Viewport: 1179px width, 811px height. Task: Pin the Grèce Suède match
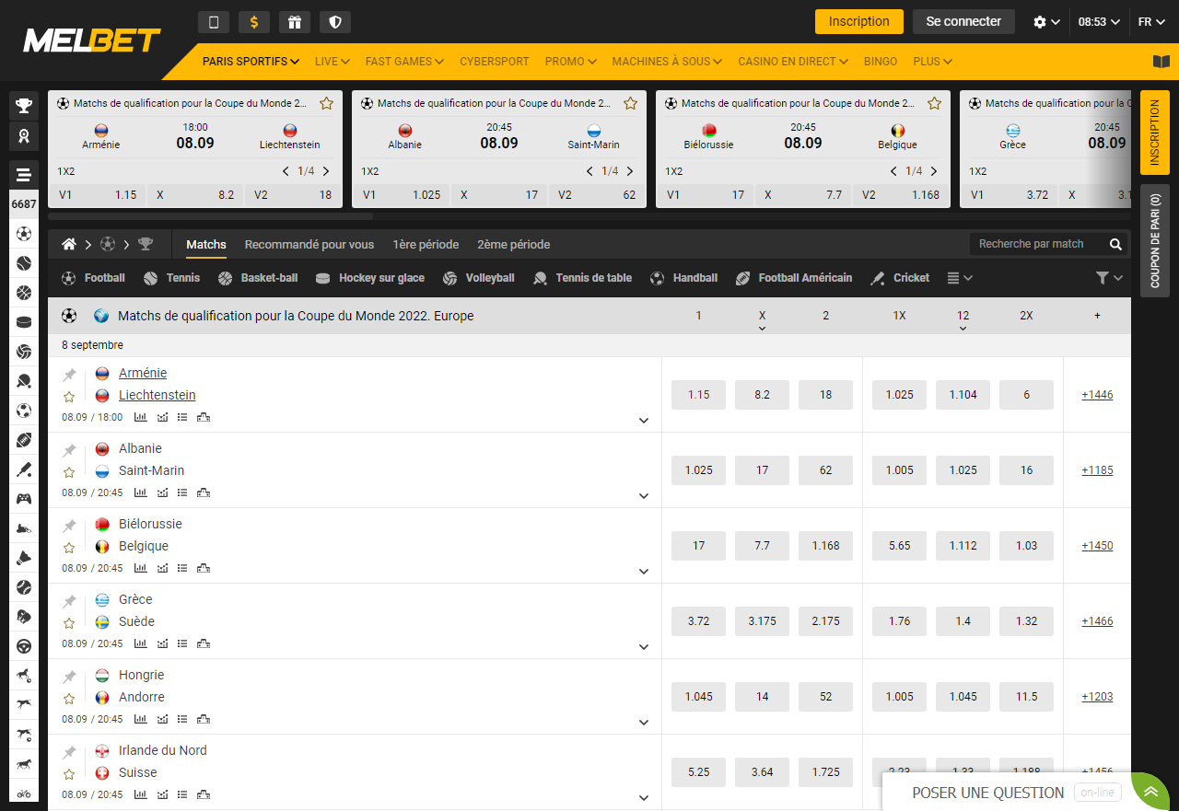click(69, 601)
